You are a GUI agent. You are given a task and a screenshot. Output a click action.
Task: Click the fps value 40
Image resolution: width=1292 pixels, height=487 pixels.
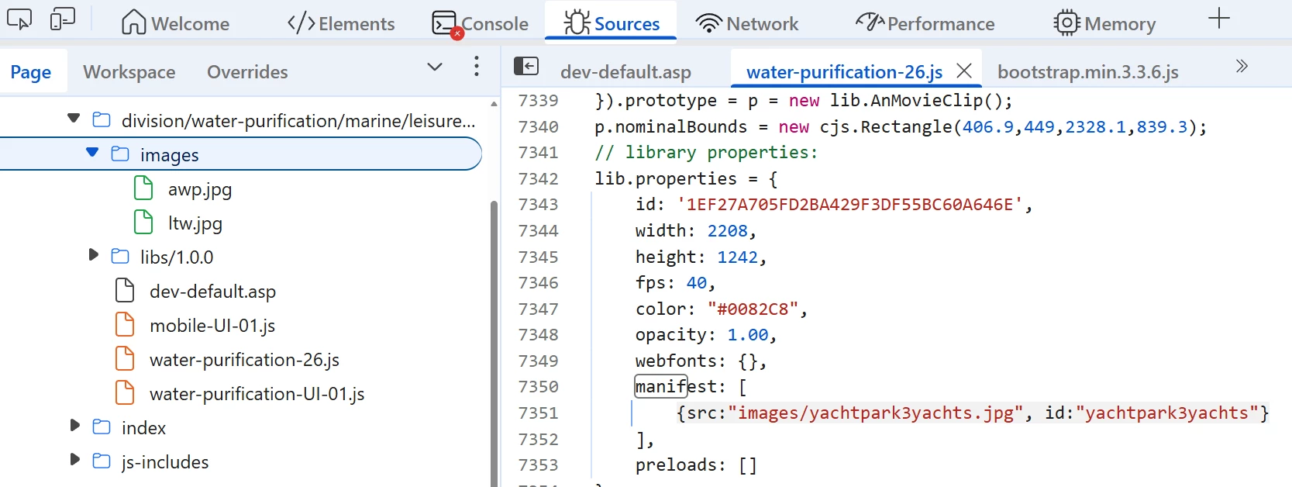696,283
